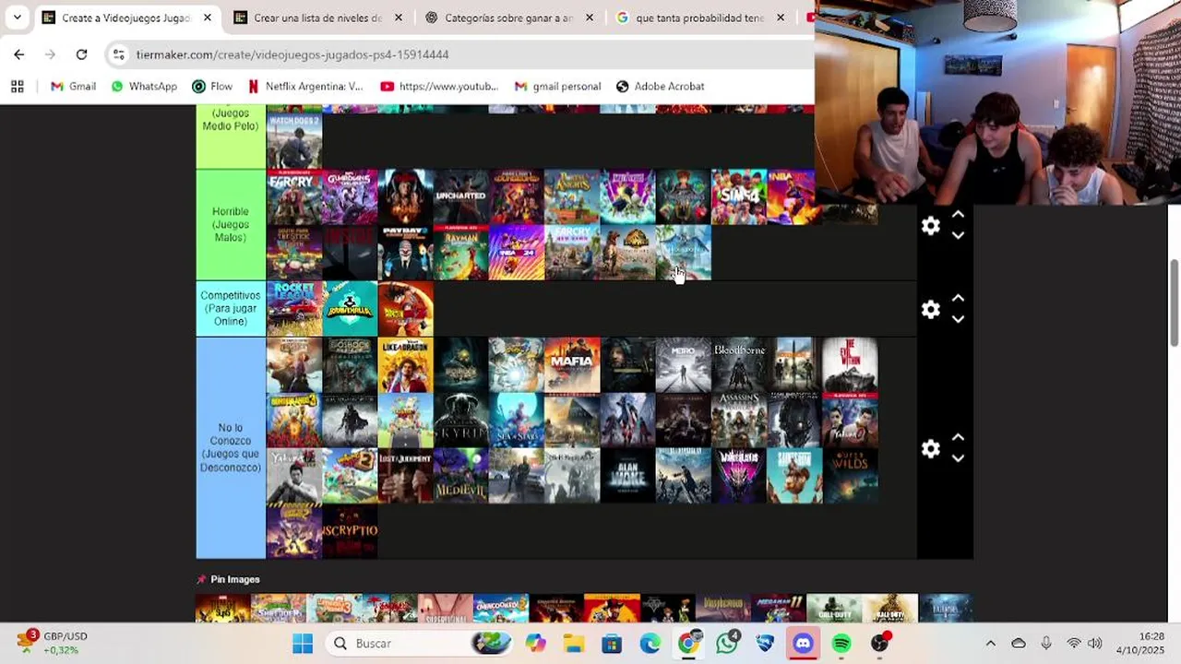The height and width of the screenshot is (664, 1181).
Task: Select The Evil Within game cover
Action: (850, 365)
